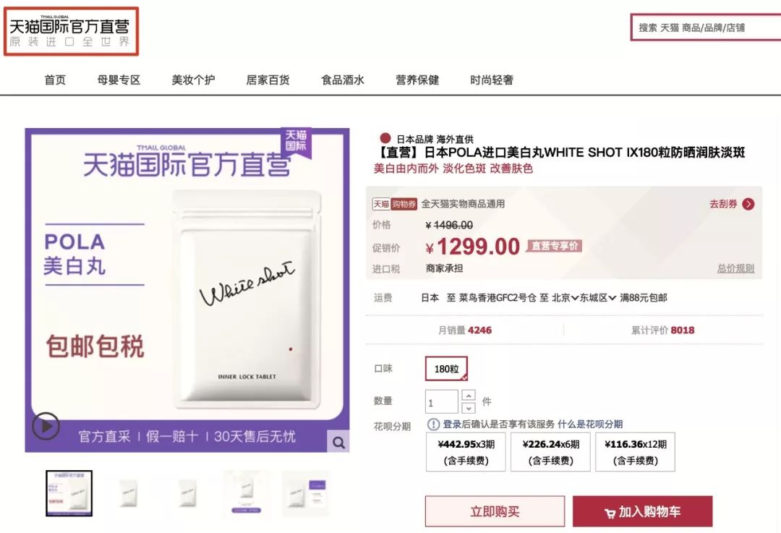Open the 总价规则 link

(x=735, y=268)
